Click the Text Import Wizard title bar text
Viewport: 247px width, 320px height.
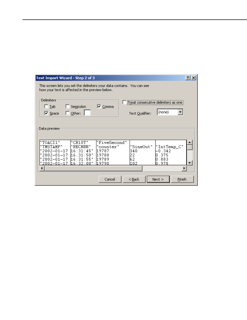[x=65, y=78]
